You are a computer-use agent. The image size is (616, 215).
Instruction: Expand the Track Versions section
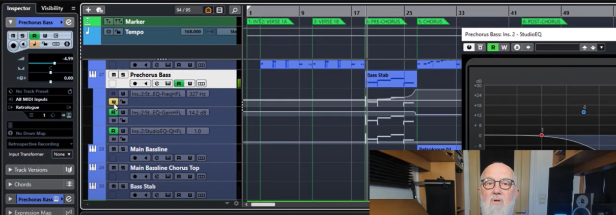tap(10, 170)
